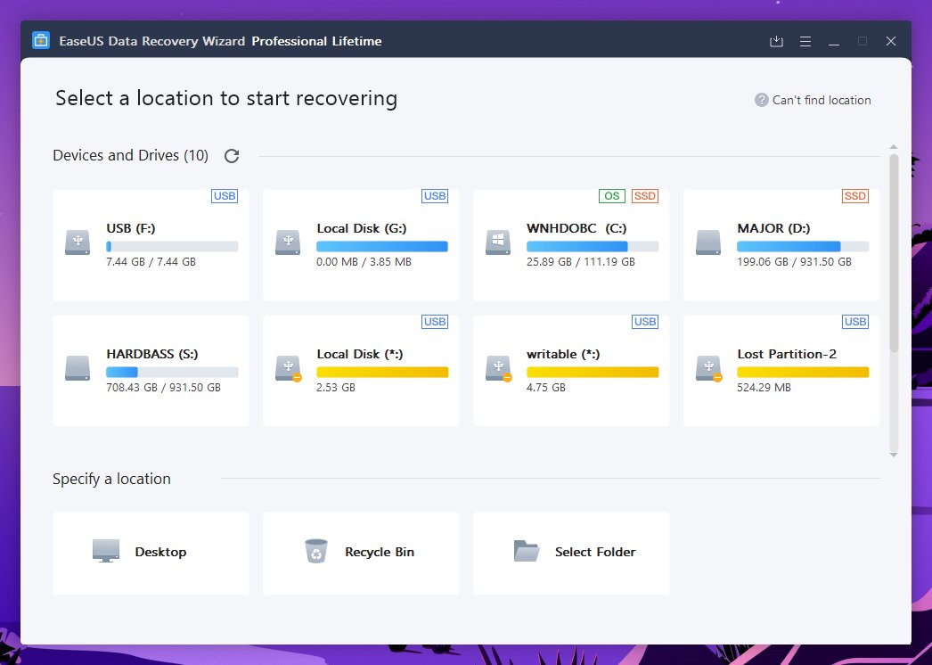Click the EaseUS app logo icon
The width and height of the screenshot is (932, 665).
click(40, 40)
